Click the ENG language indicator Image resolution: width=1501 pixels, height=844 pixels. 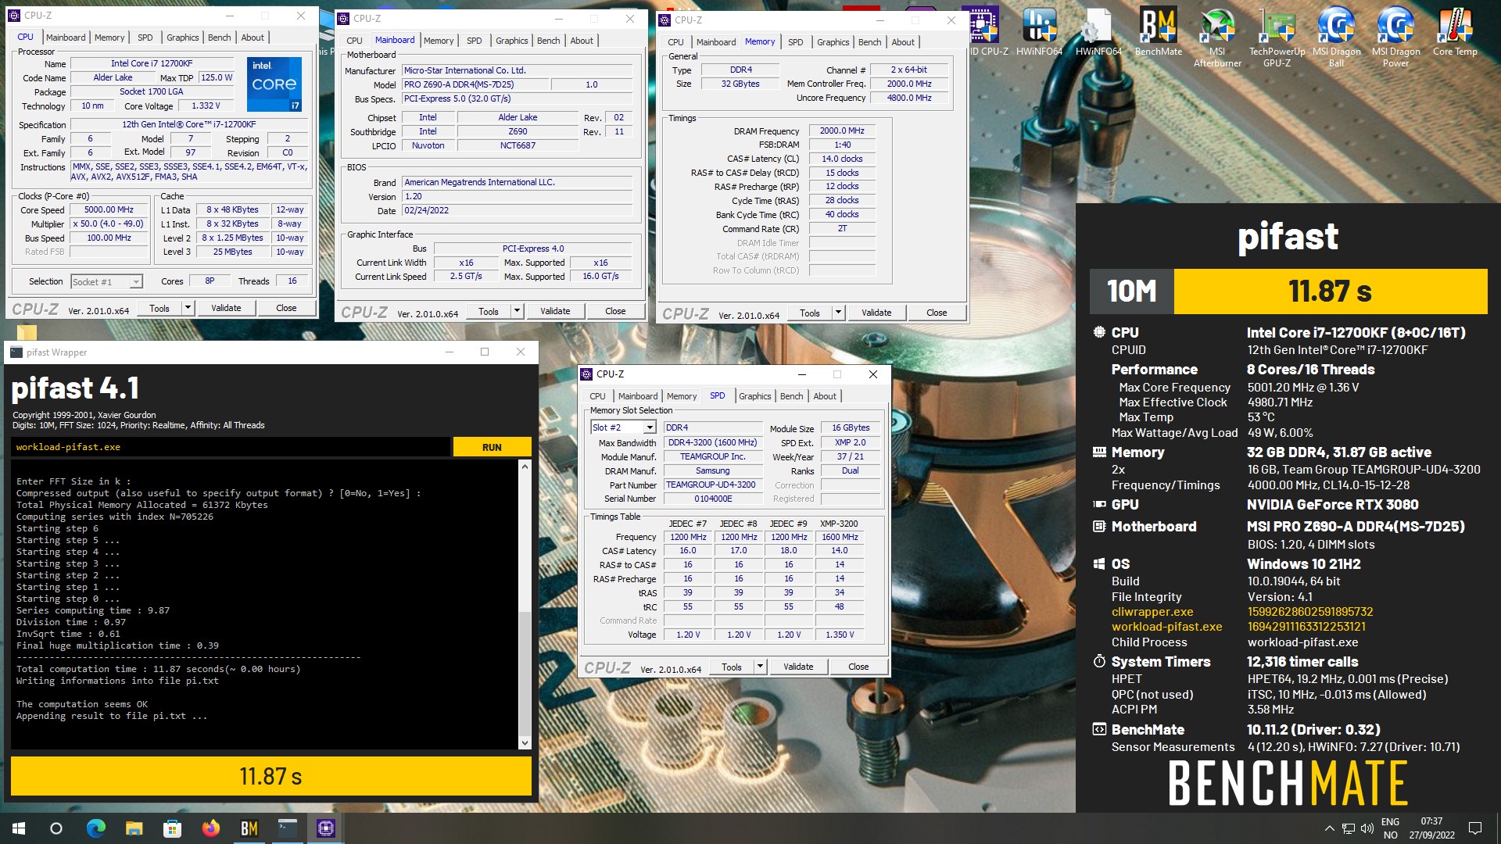tap(1390, 822)
